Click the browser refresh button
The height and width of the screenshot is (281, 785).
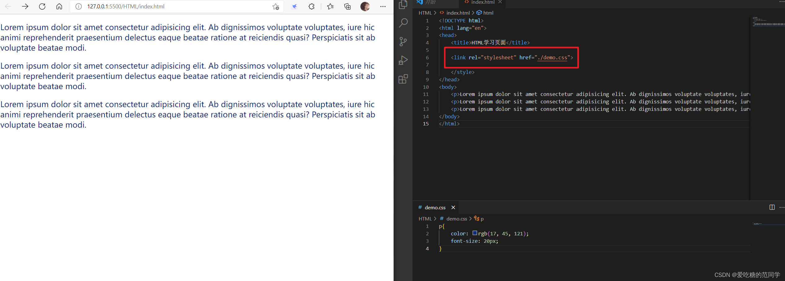[x=42, y=7]
